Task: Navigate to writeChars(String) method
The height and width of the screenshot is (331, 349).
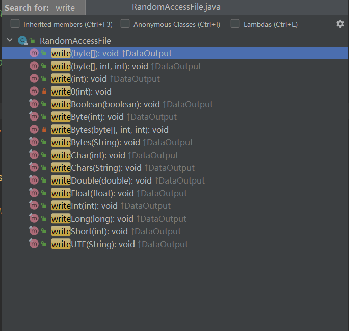Action: tap(175, 168)
